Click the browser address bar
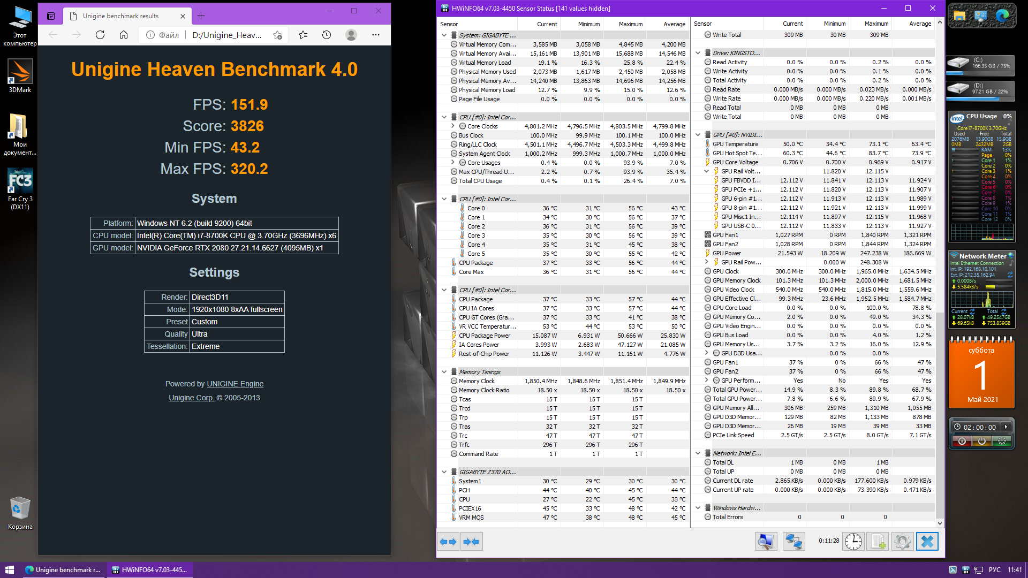 pyautogui.click(x=226, y=35)
